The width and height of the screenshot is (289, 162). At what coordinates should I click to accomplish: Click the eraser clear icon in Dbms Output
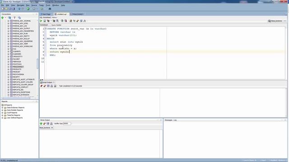[x=44, y=124]
